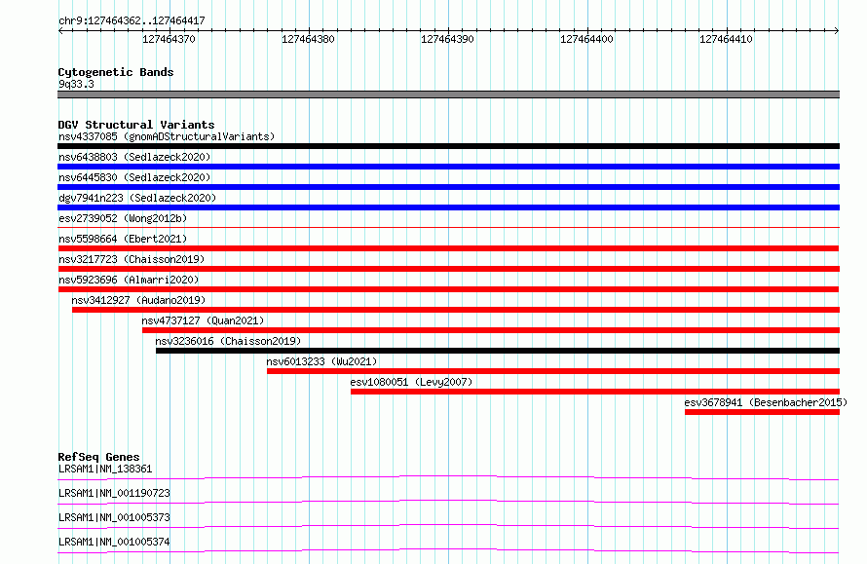Click the dgv7941n223 (Sedlazeck2020) label
The image size is (867, 564).
(137, 198)
